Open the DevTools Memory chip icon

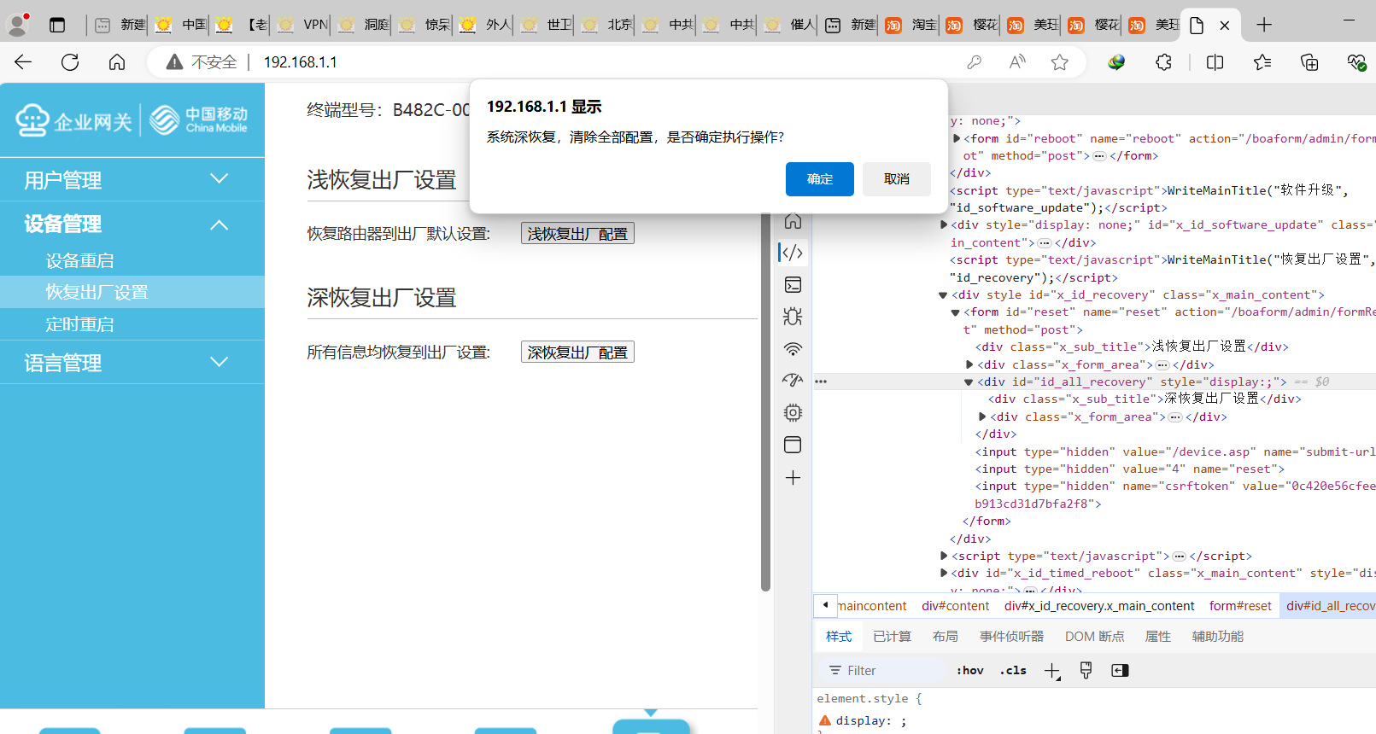click(x=793, y=413)
